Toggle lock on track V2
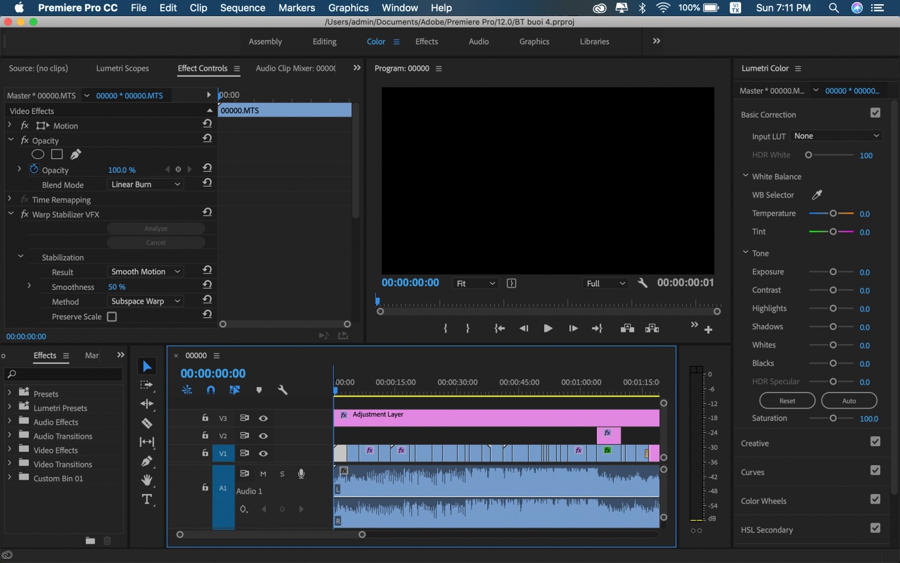Viewport: 900px width, 563px height. pos(205,435)
